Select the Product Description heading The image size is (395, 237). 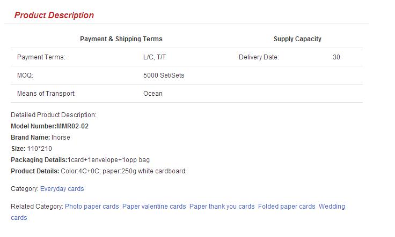coord(54,15)
